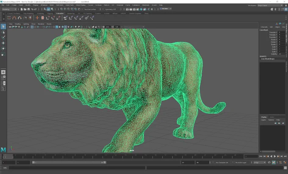
Task: Click the Maya M logo icon
Action: click(x=3, y=149)
